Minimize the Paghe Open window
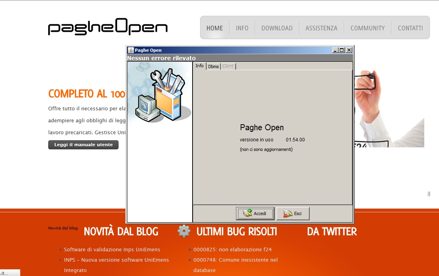 pyautogui.click(x=335, y=50)
